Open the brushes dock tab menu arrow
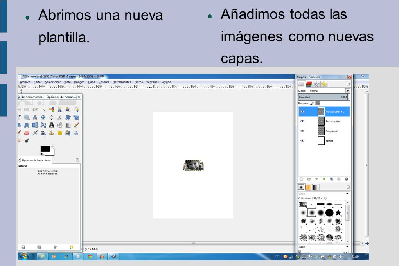 pyautogui.click(x=349, y=187)
